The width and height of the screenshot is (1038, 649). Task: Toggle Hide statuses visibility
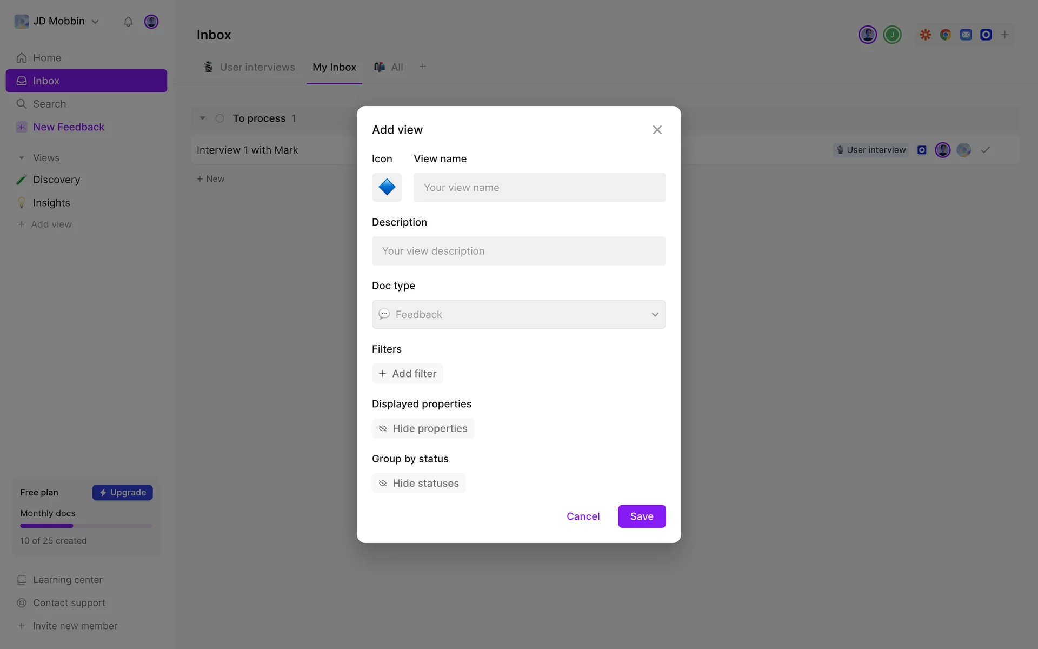(418, 483)
